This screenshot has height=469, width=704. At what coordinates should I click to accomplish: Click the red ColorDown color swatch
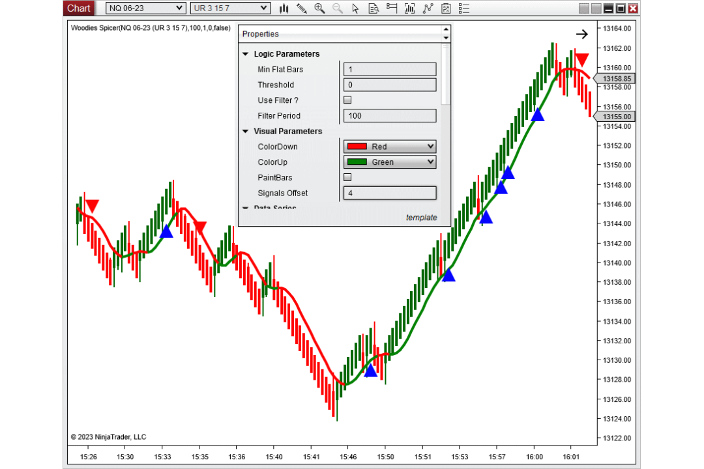point(357,147)
